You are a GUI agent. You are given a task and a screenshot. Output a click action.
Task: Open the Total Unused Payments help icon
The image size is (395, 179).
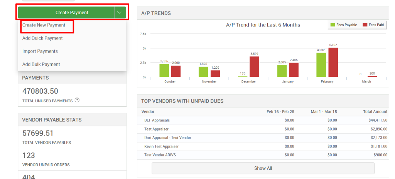point(77,100)
